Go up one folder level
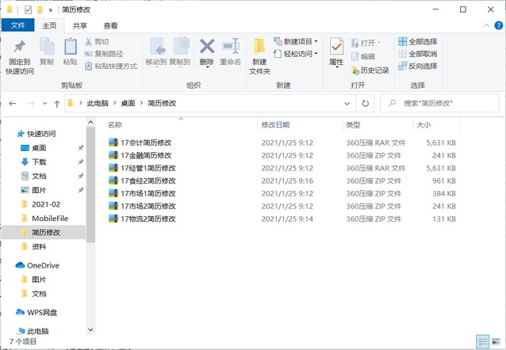The width and height of the screenshot is (506, 350). click(57, 104)
